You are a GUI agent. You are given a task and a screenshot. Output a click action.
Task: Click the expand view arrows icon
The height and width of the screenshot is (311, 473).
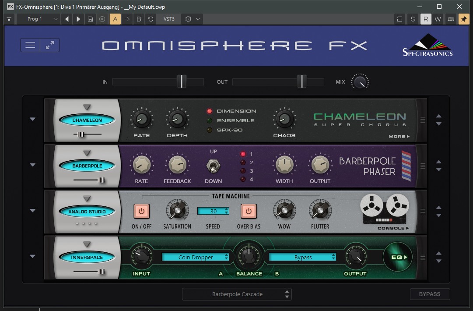[x=50, y=45]
